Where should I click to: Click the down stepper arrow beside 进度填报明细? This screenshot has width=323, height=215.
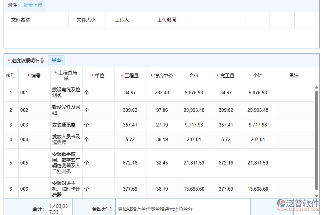point(42,62)
